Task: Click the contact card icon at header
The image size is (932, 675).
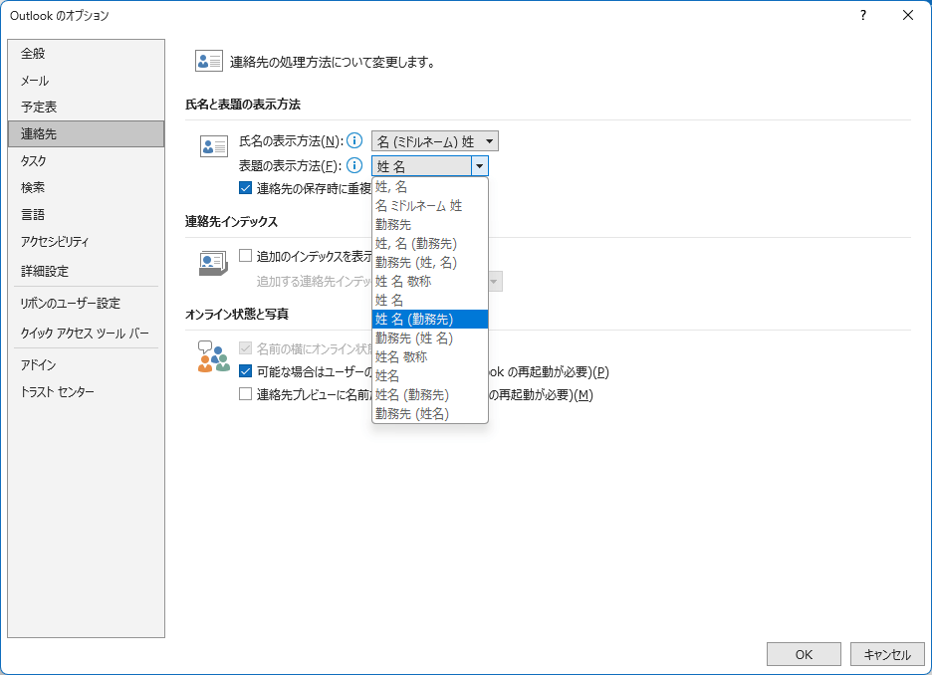Action: tap(209, 61)
